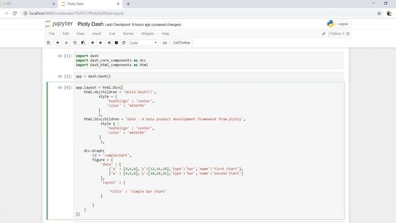Screen dimensions: 396x223
Task: Open the View menu
Action: tap(80, 33)
